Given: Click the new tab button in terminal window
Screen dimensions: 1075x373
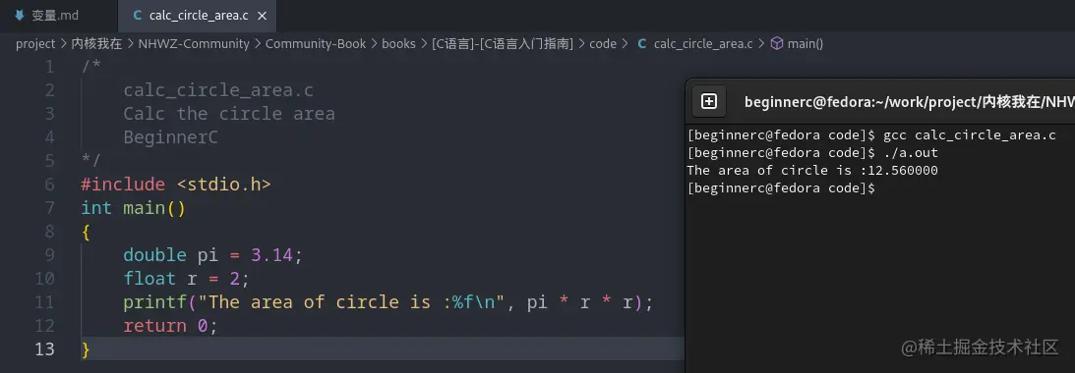Looking at the screenshot, I should [x=709, y=101].
